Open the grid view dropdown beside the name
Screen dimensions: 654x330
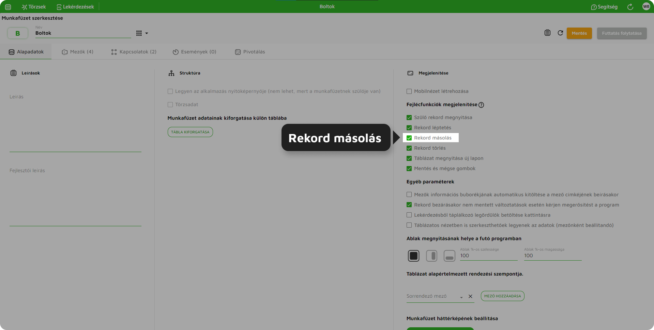click(142, 33)
